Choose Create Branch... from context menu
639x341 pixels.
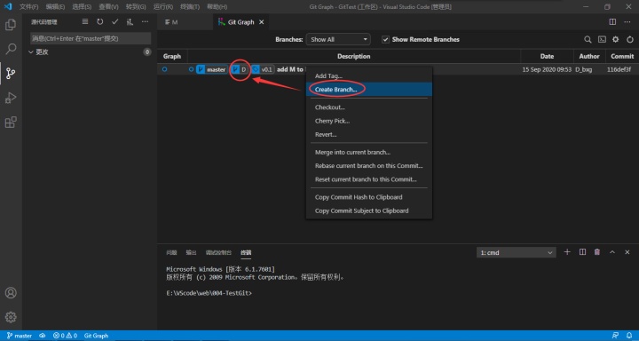pyautogui.click(x=369, y=90)
